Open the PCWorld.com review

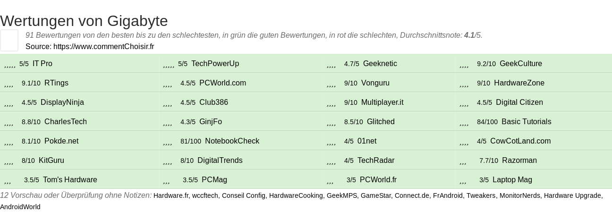tap(222, 83)
